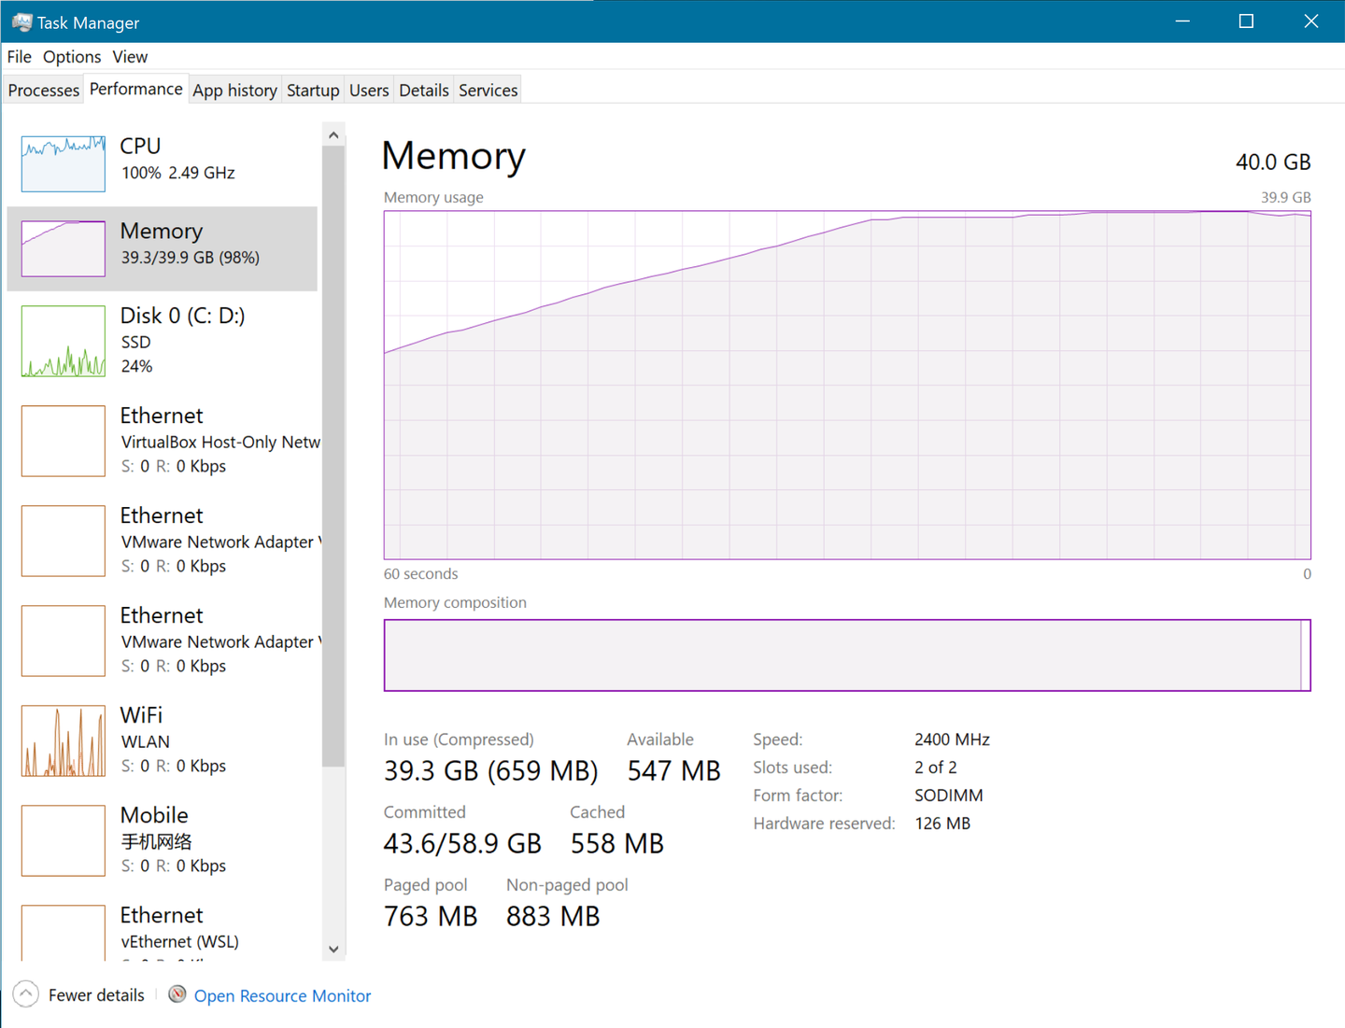
Task: Click the 手机网络 mobile adapter text
Action: click(157, 841)
